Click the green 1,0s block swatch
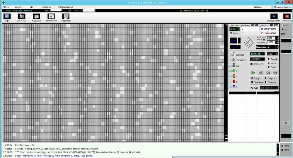This screenshot has width=293, height=158. tap(234, 71)
